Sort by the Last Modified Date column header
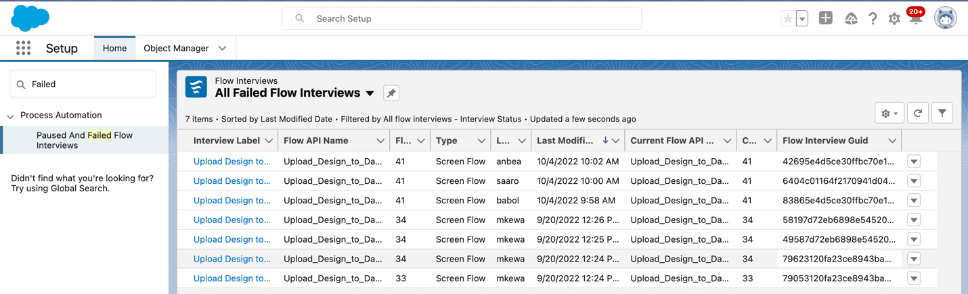 [565, 141]
